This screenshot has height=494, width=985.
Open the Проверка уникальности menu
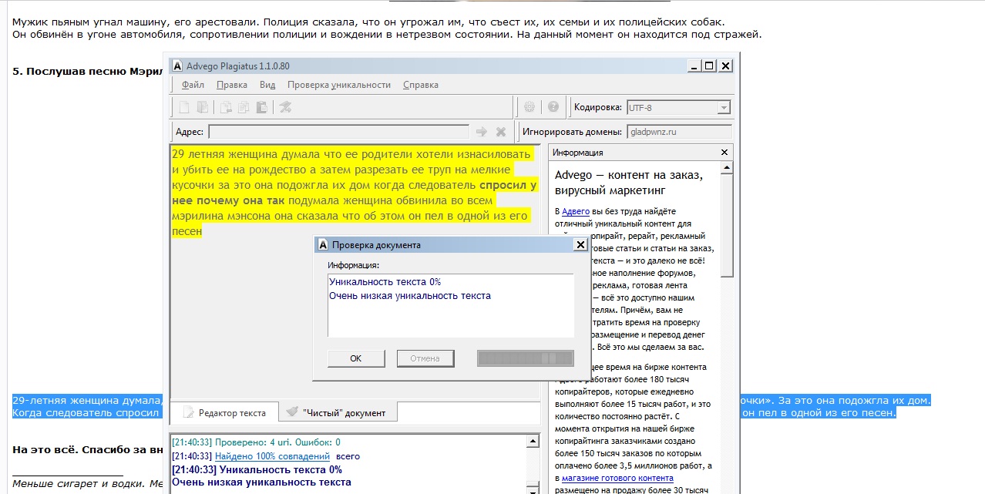[x=339, y=85]
